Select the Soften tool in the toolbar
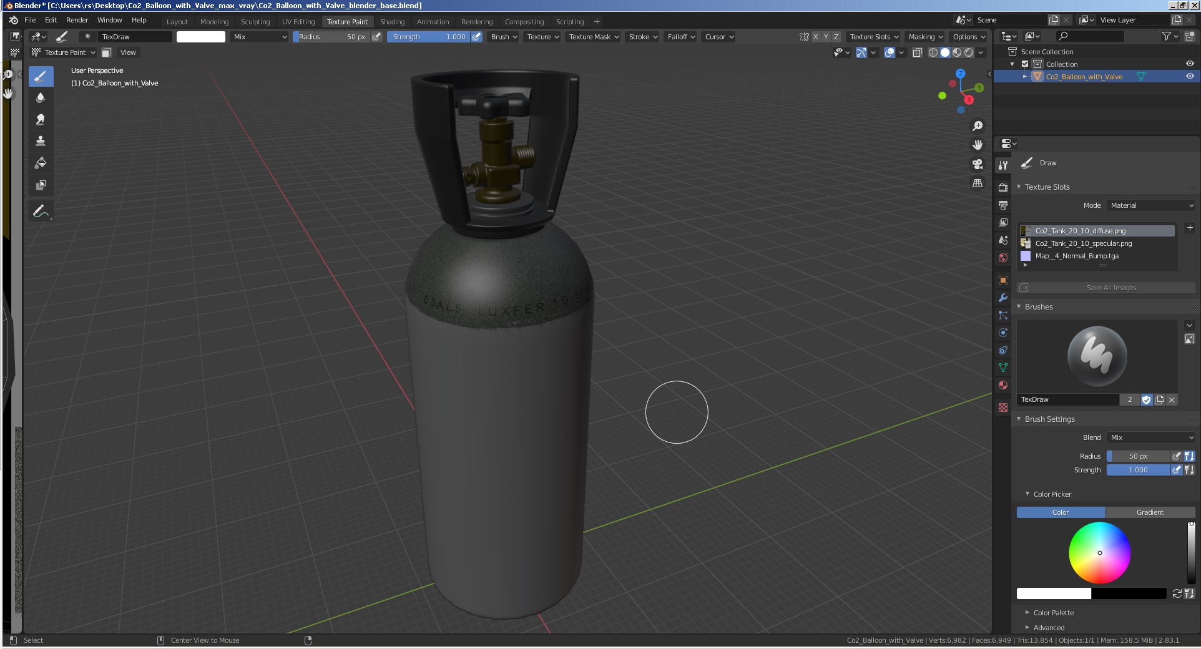Screen dimensions: 1201x649 click(x=41, y=97)
